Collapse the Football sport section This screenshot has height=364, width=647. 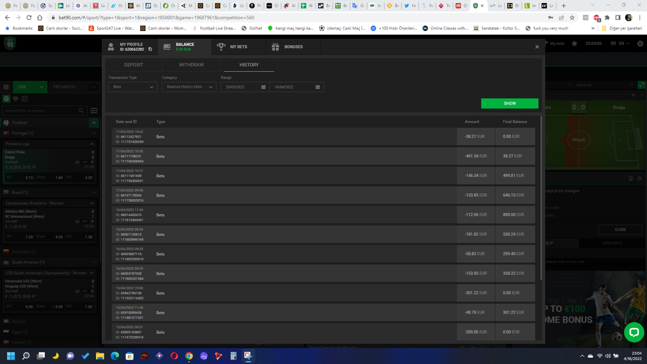pyautogui.click(x=94, y=123)
